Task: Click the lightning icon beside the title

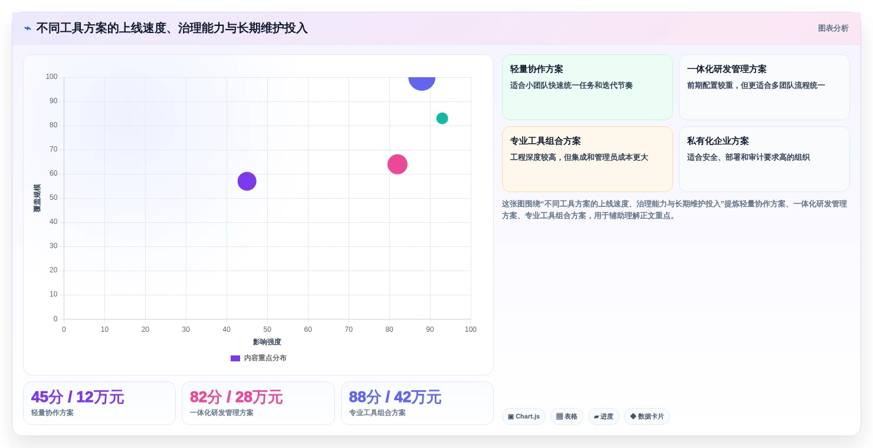Action: pos(28,28)
